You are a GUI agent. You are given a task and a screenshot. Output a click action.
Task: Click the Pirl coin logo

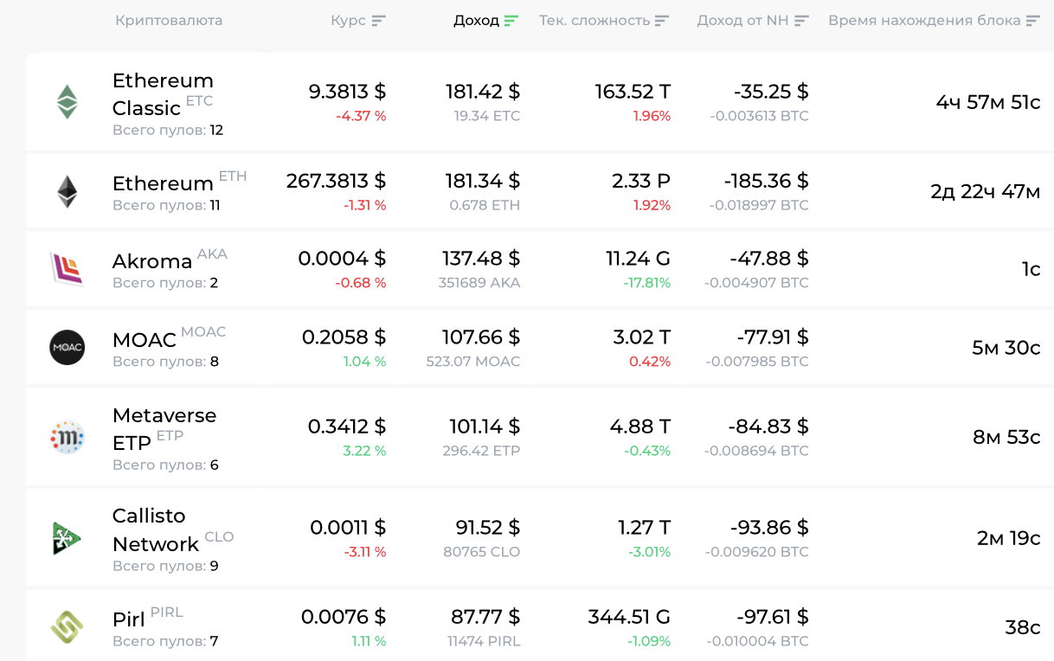[67, 627]
